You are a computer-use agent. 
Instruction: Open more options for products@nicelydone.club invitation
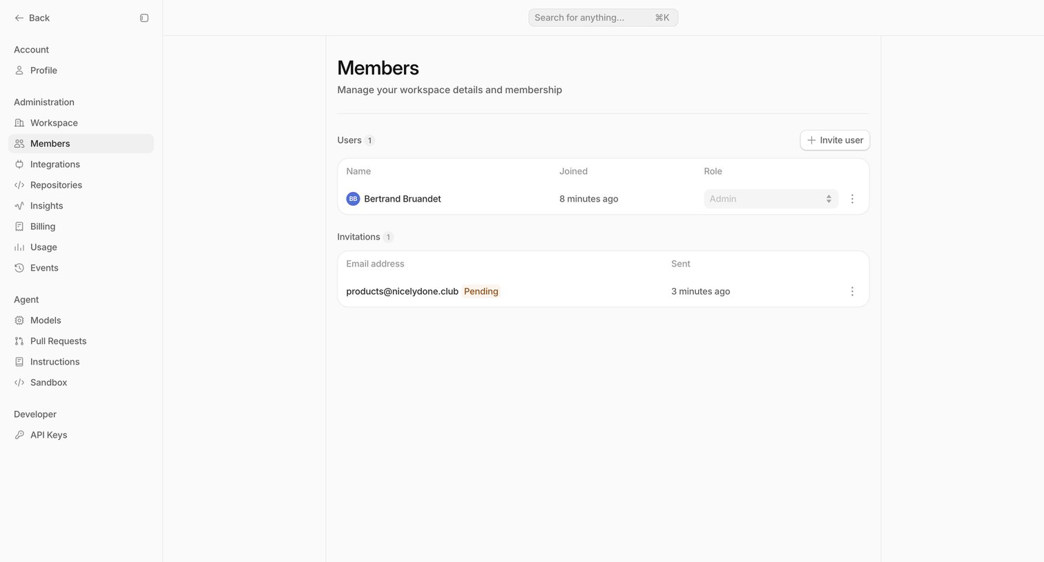coord(852,291)
